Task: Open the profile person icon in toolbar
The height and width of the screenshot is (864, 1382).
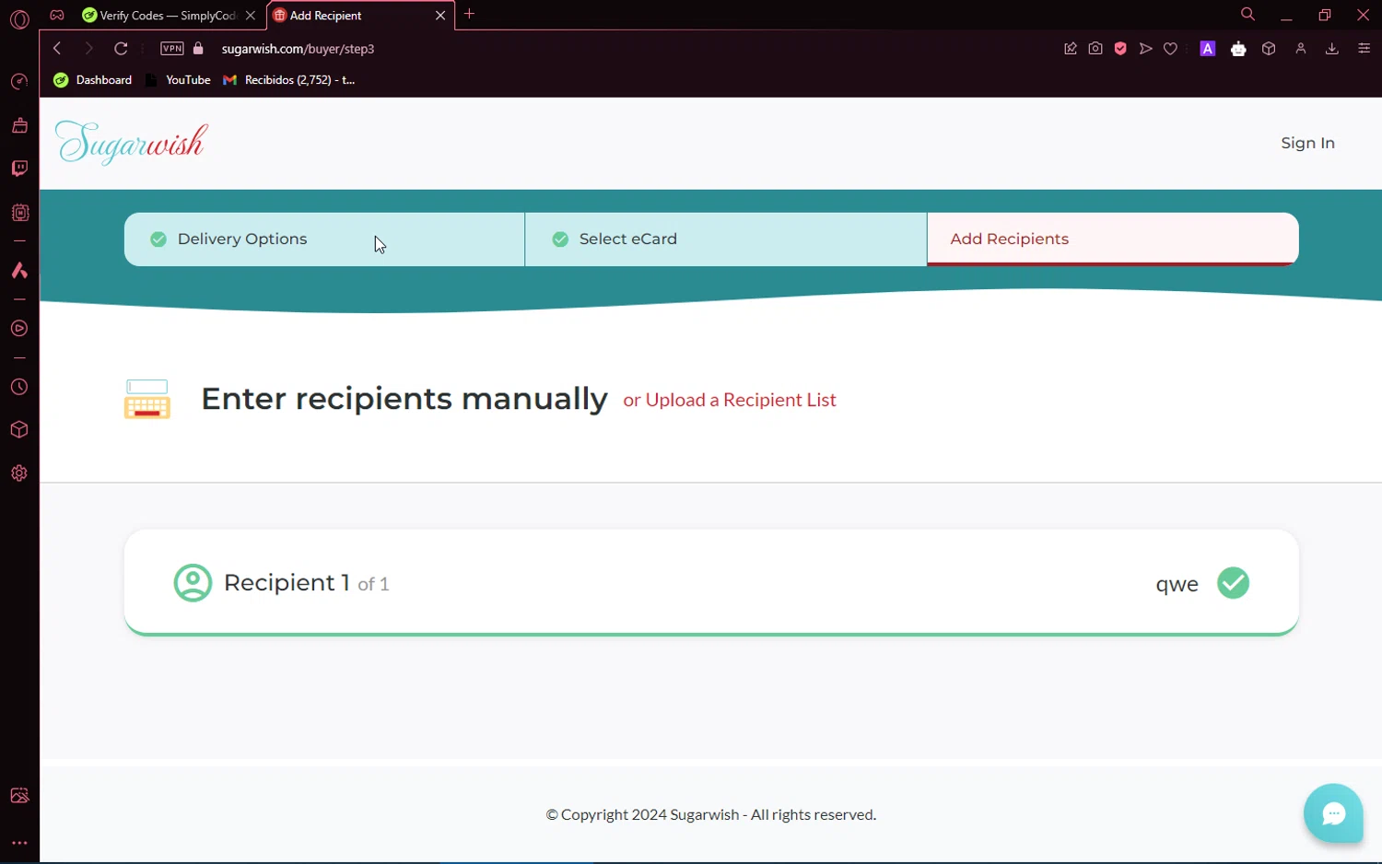Action: click(1301, 49)
